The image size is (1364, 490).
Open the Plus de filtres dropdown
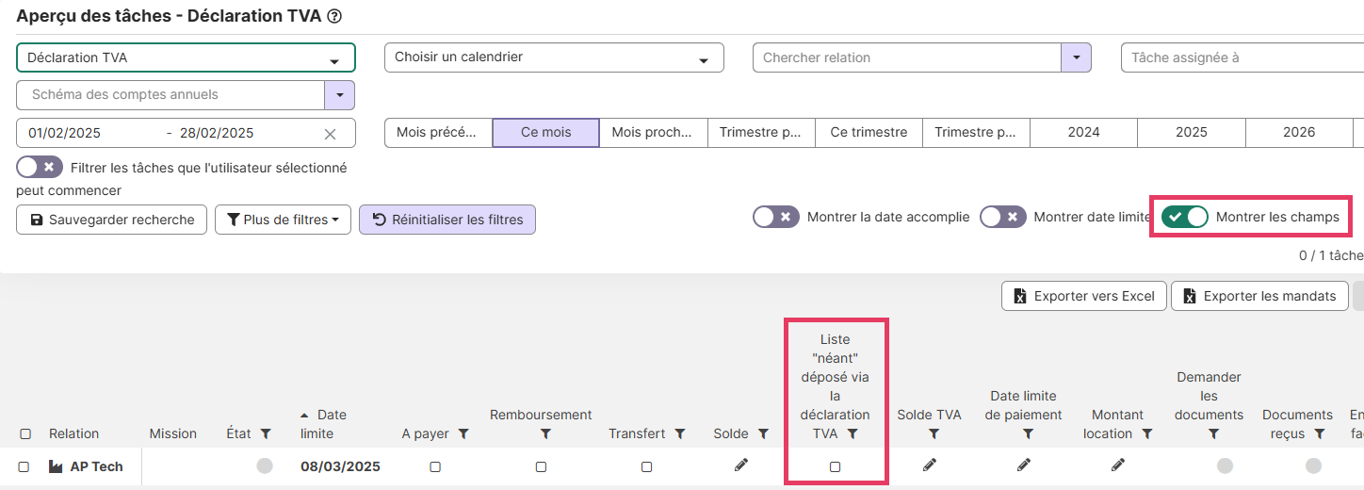283,220
